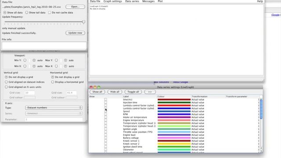Select the Min Y manual value radio button
281x158 pixels.
click(25, 60)
